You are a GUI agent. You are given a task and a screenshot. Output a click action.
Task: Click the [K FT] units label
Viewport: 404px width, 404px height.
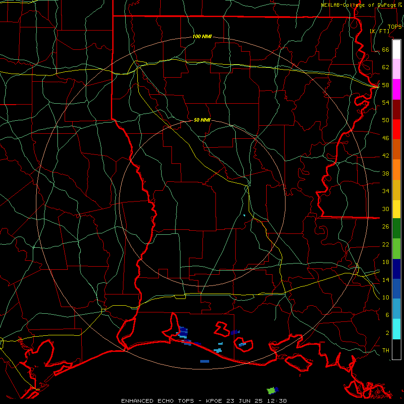380,31
